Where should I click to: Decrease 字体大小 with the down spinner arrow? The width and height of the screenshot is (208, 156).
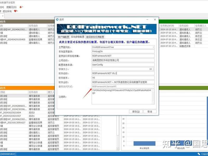click(153, 70)
